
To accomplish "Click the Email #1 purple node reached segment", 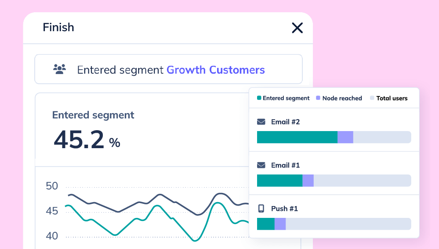I will pos(308,181).
